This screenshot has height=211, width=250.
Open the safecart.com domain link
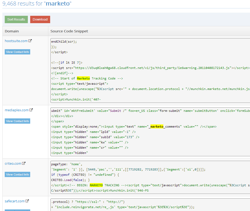click(x=15, y=201)
